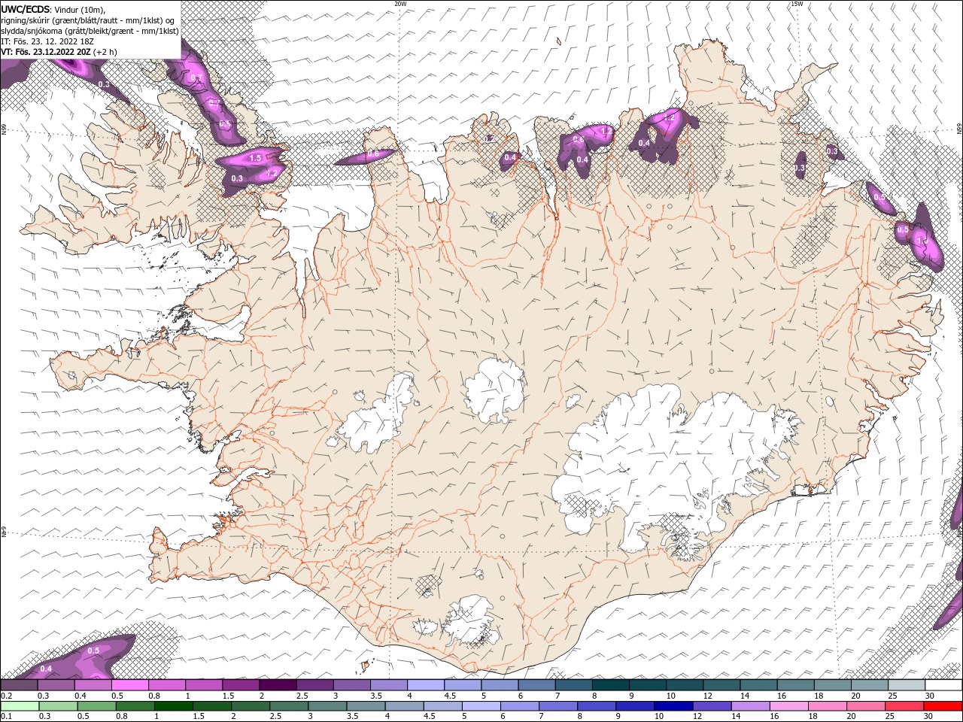Click the slate blue top-legend swatch between 6 and 7
The image size is (963, 722).
coord(537,685)
